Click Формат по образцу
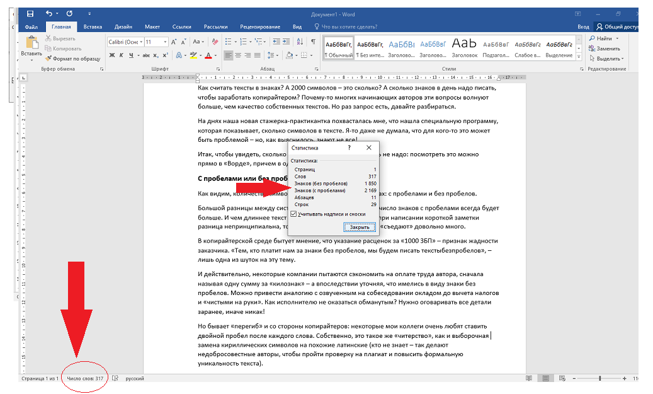Image resolution: width=653 pixels, height=394 pixels. click(73, 59)
